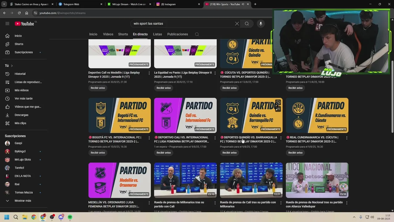The image size is (394, 222).
Task: Switch to the Telegram Web browser tab
Action: click(80, 4)
